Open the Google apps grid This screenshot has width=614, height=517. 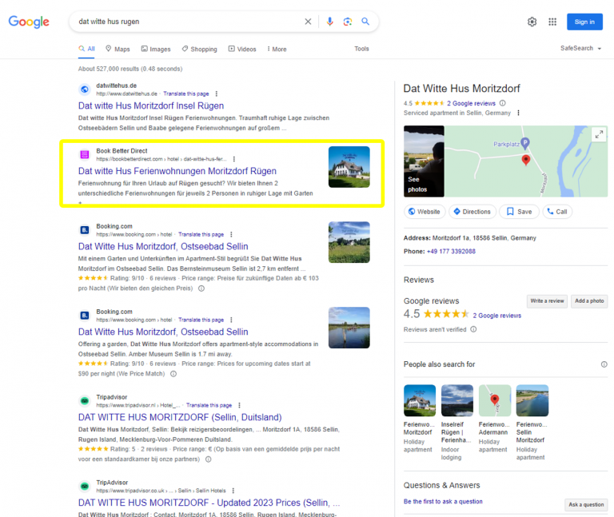click(552, 22)
